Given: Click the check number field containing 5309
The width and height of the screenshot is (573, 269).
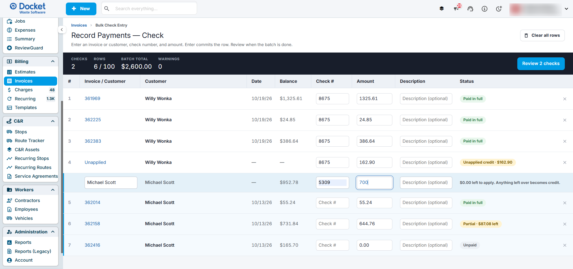Looking at the screenshot, I should coord(332,183).
